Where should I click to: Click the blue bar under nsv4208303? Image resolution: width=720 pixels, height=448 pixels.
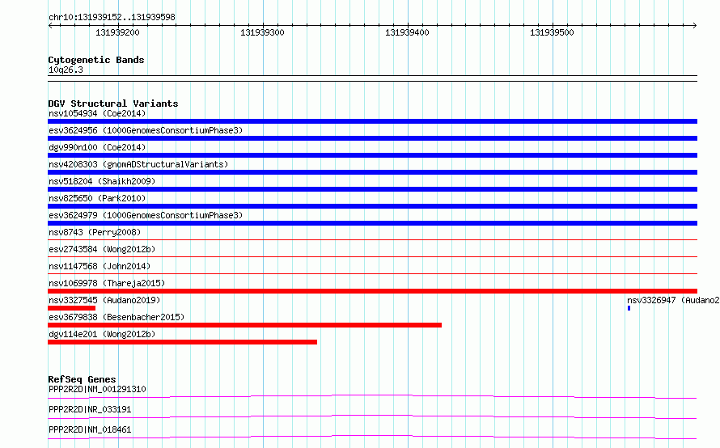click(372, 172)
